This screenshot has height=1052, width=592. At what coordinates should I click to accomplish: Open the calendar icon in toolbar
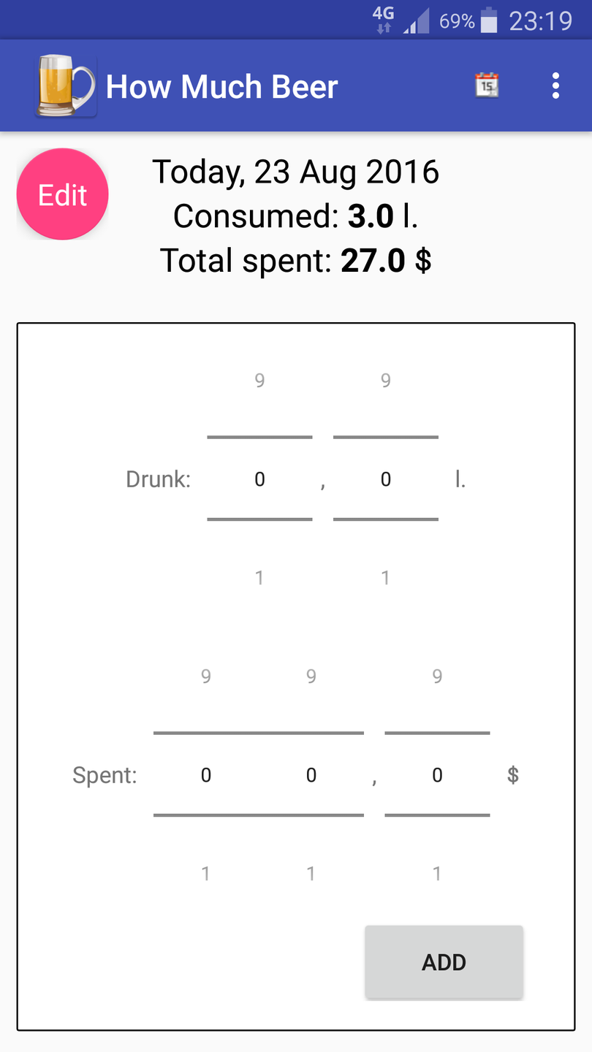(x=487, y=85)
